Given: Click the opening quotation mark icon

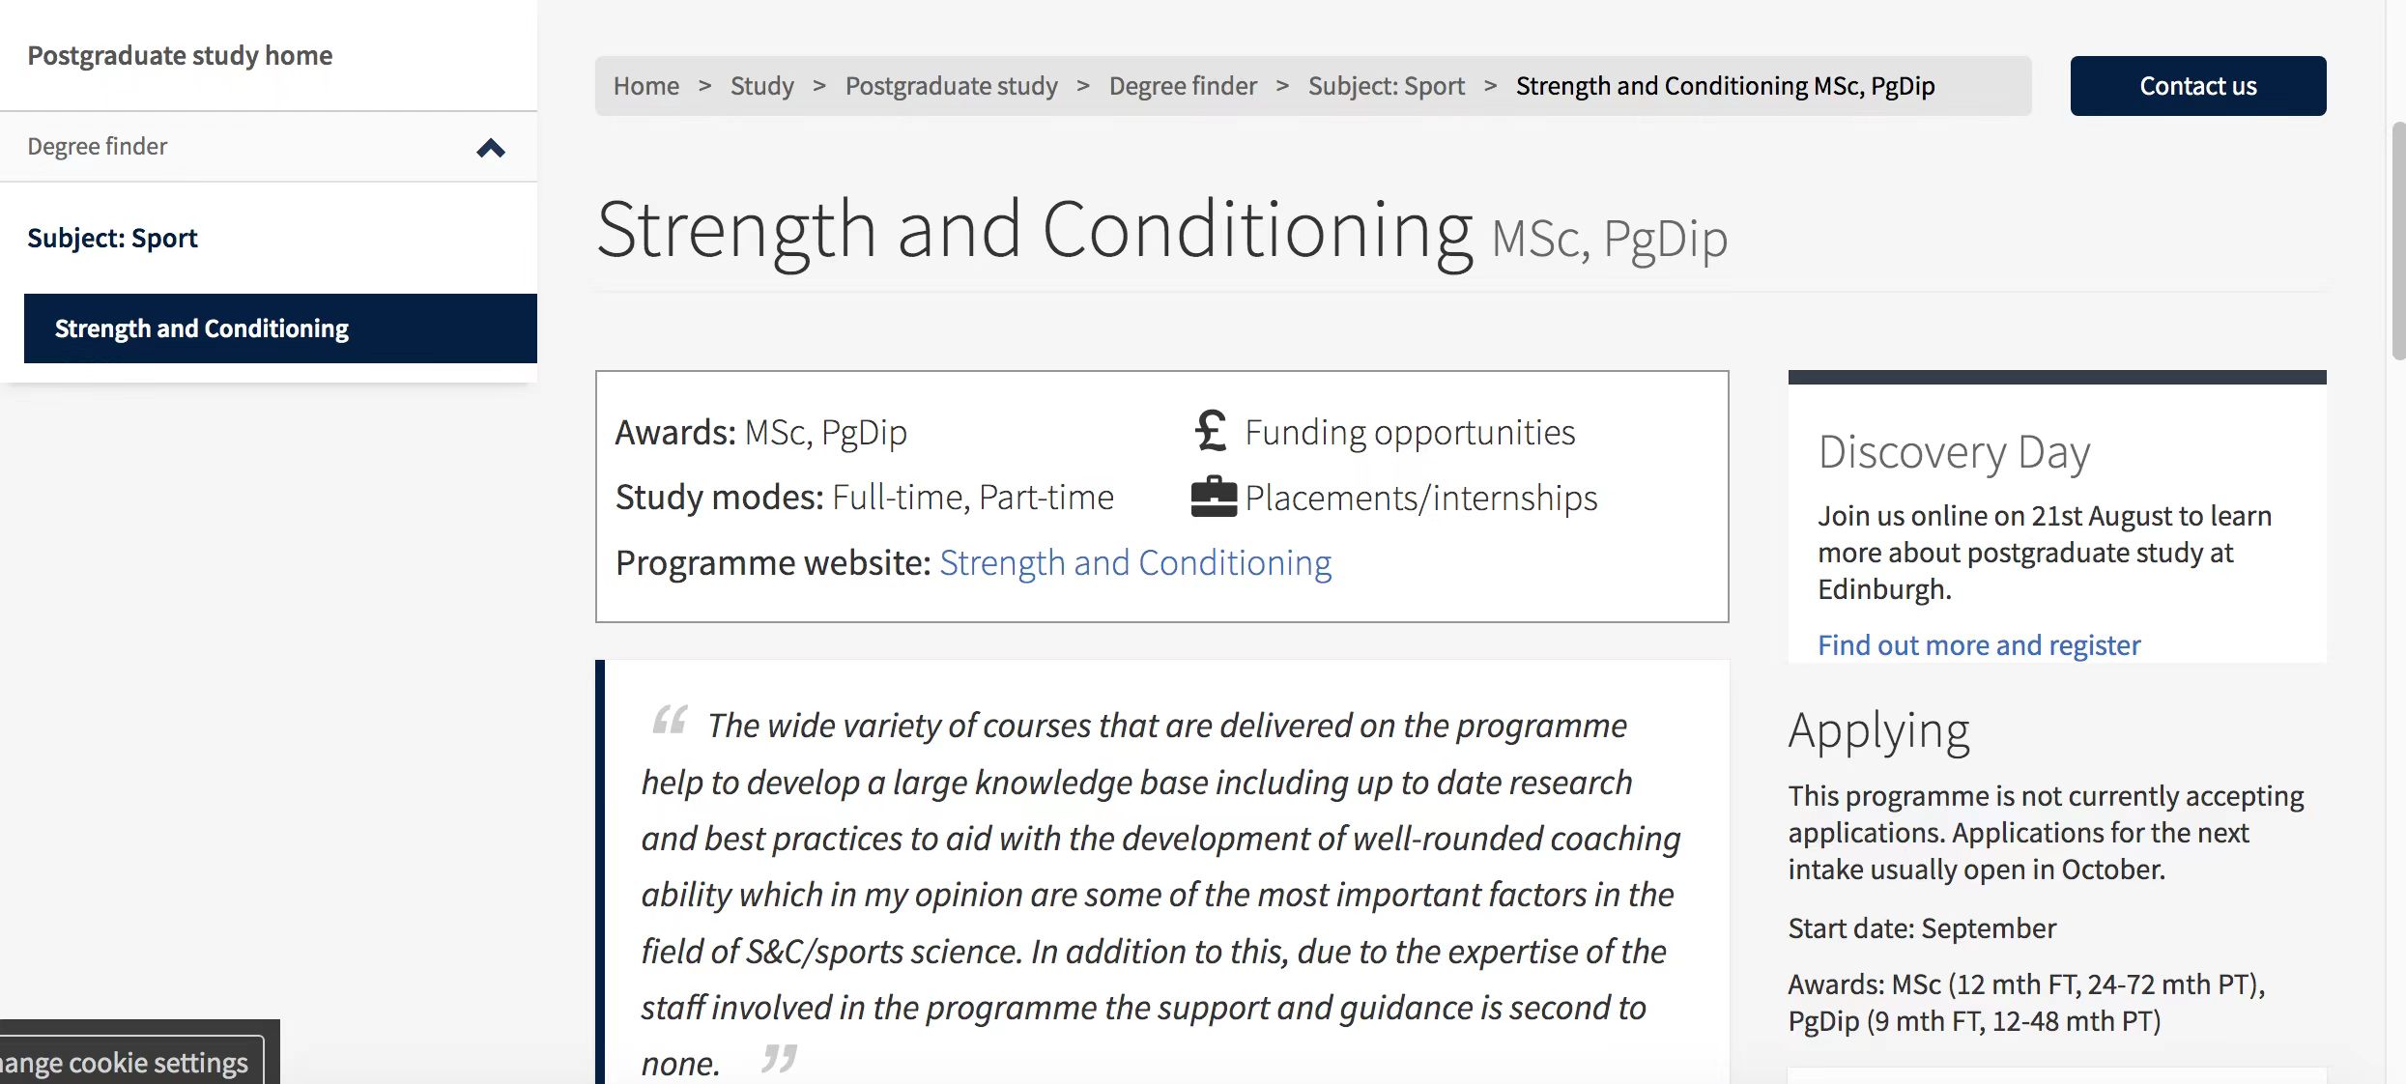Looking at the screenshot, I should (670, 720).
